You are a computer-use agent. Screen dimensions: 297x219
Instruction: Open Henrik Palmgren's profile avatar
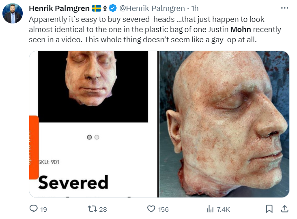[x=13, y=13]
